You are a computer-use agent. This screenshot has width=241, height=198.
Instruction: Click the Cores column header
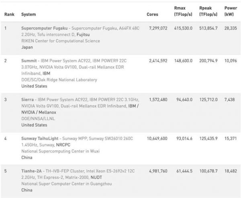[x=153, y=14]
